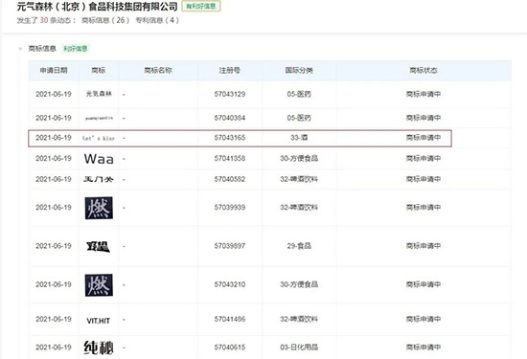
Task: Select registration number 57043129
Action: (x=230, y=94)
